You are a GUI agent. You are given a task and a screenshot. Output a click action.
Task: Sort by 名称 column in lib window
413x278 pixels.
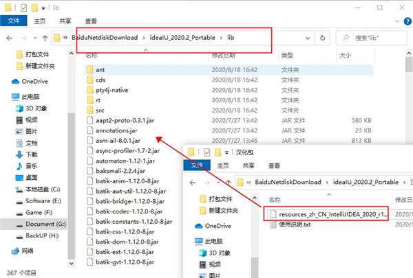[92, 55]
